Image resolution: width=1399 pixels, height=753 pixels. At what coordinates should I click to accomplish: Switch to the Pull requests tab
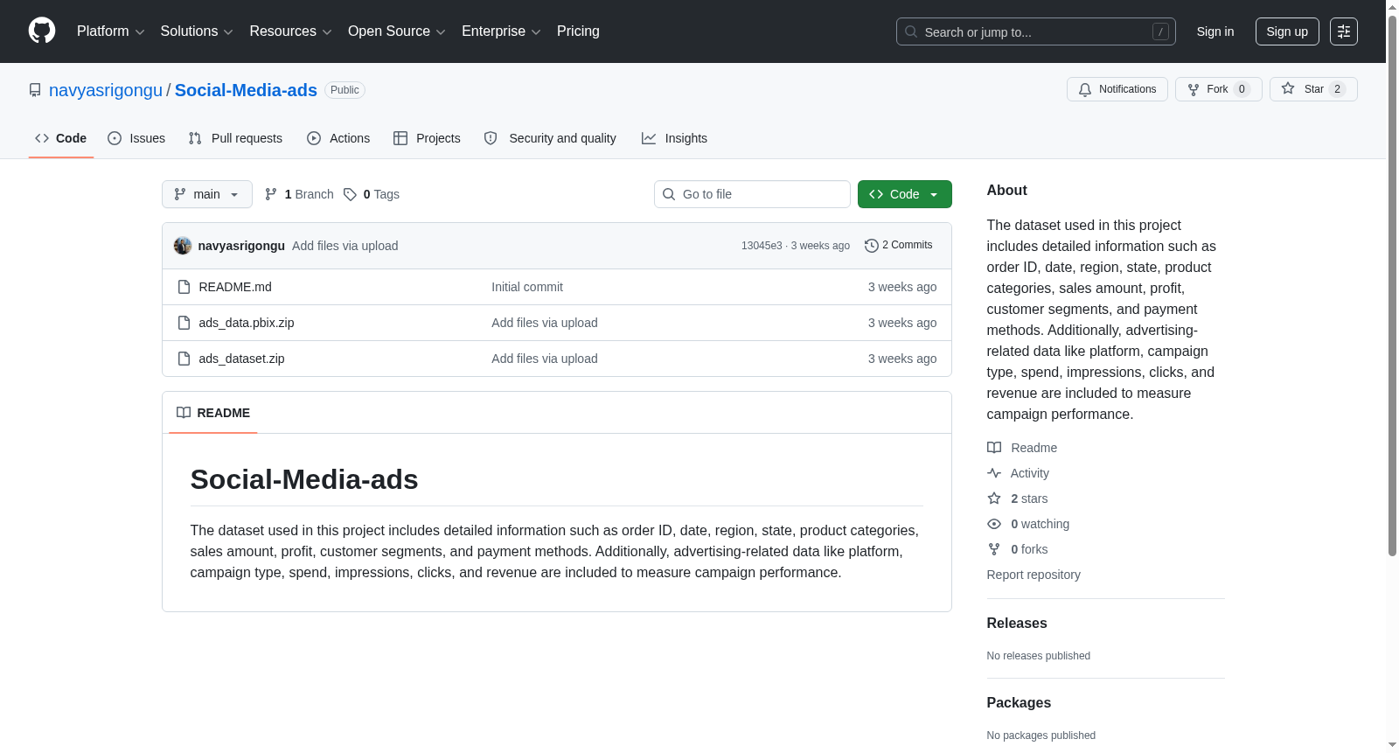click(235, 138)
